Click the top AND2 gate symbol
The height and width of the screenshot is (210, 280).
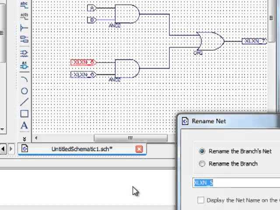pyautogui.click(x=127, y=14)
